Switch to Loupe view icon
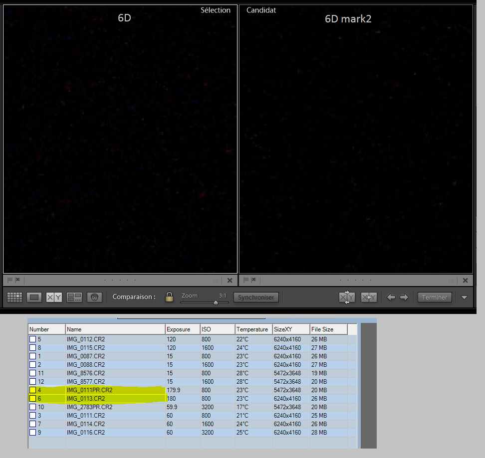The height and width of the screenshot is (458, 485). coord(34,297)
